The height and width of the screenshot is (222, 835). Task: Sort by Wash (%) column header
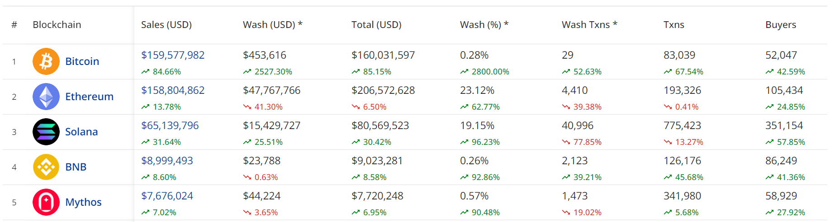tap(484, 25)
